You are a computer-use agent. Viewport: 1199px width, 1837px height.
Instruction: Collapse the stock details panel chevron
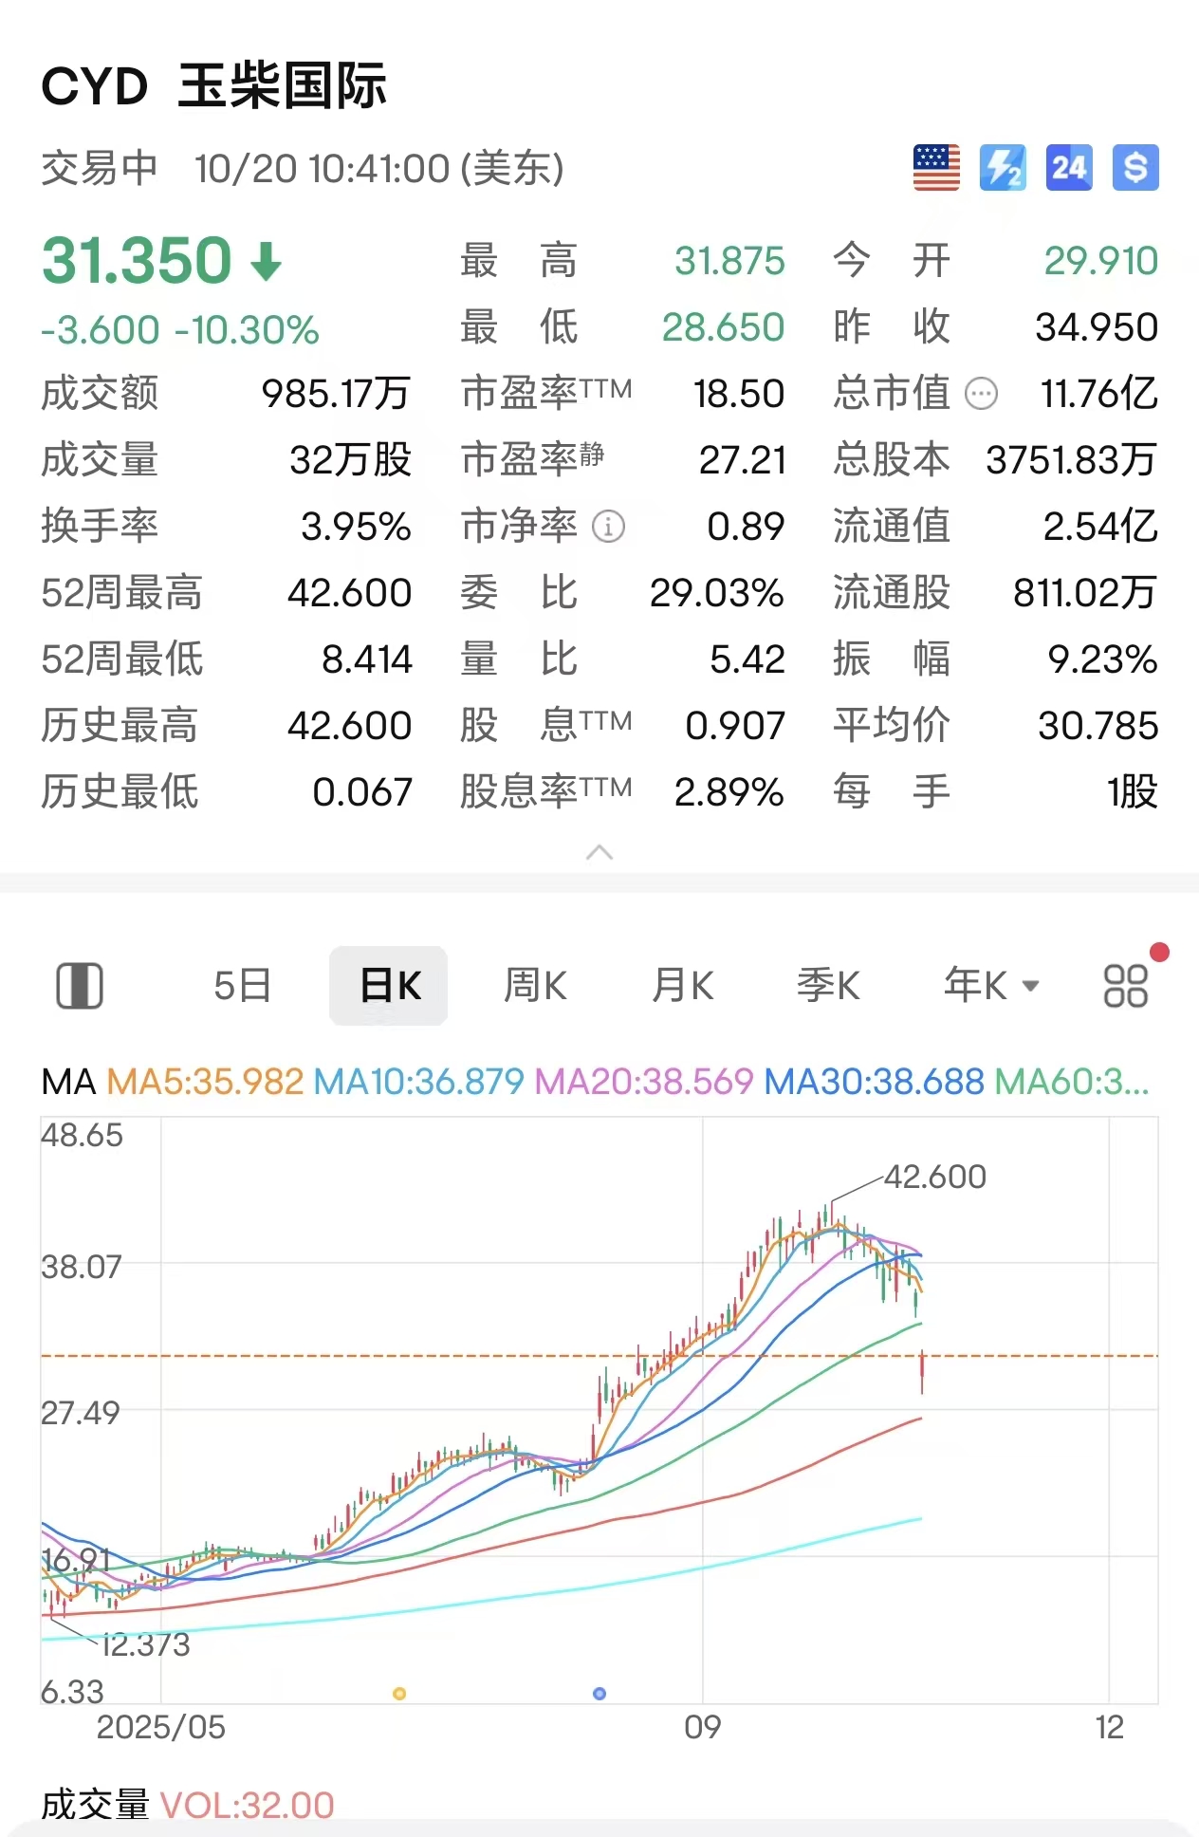tap(599, 852)
